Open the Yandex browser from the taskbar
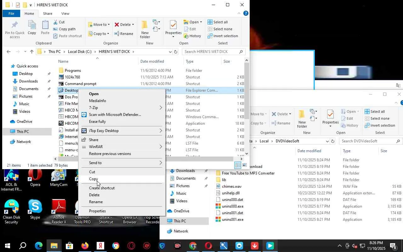This screenshot has width=403, height=252. click(100, 246)
